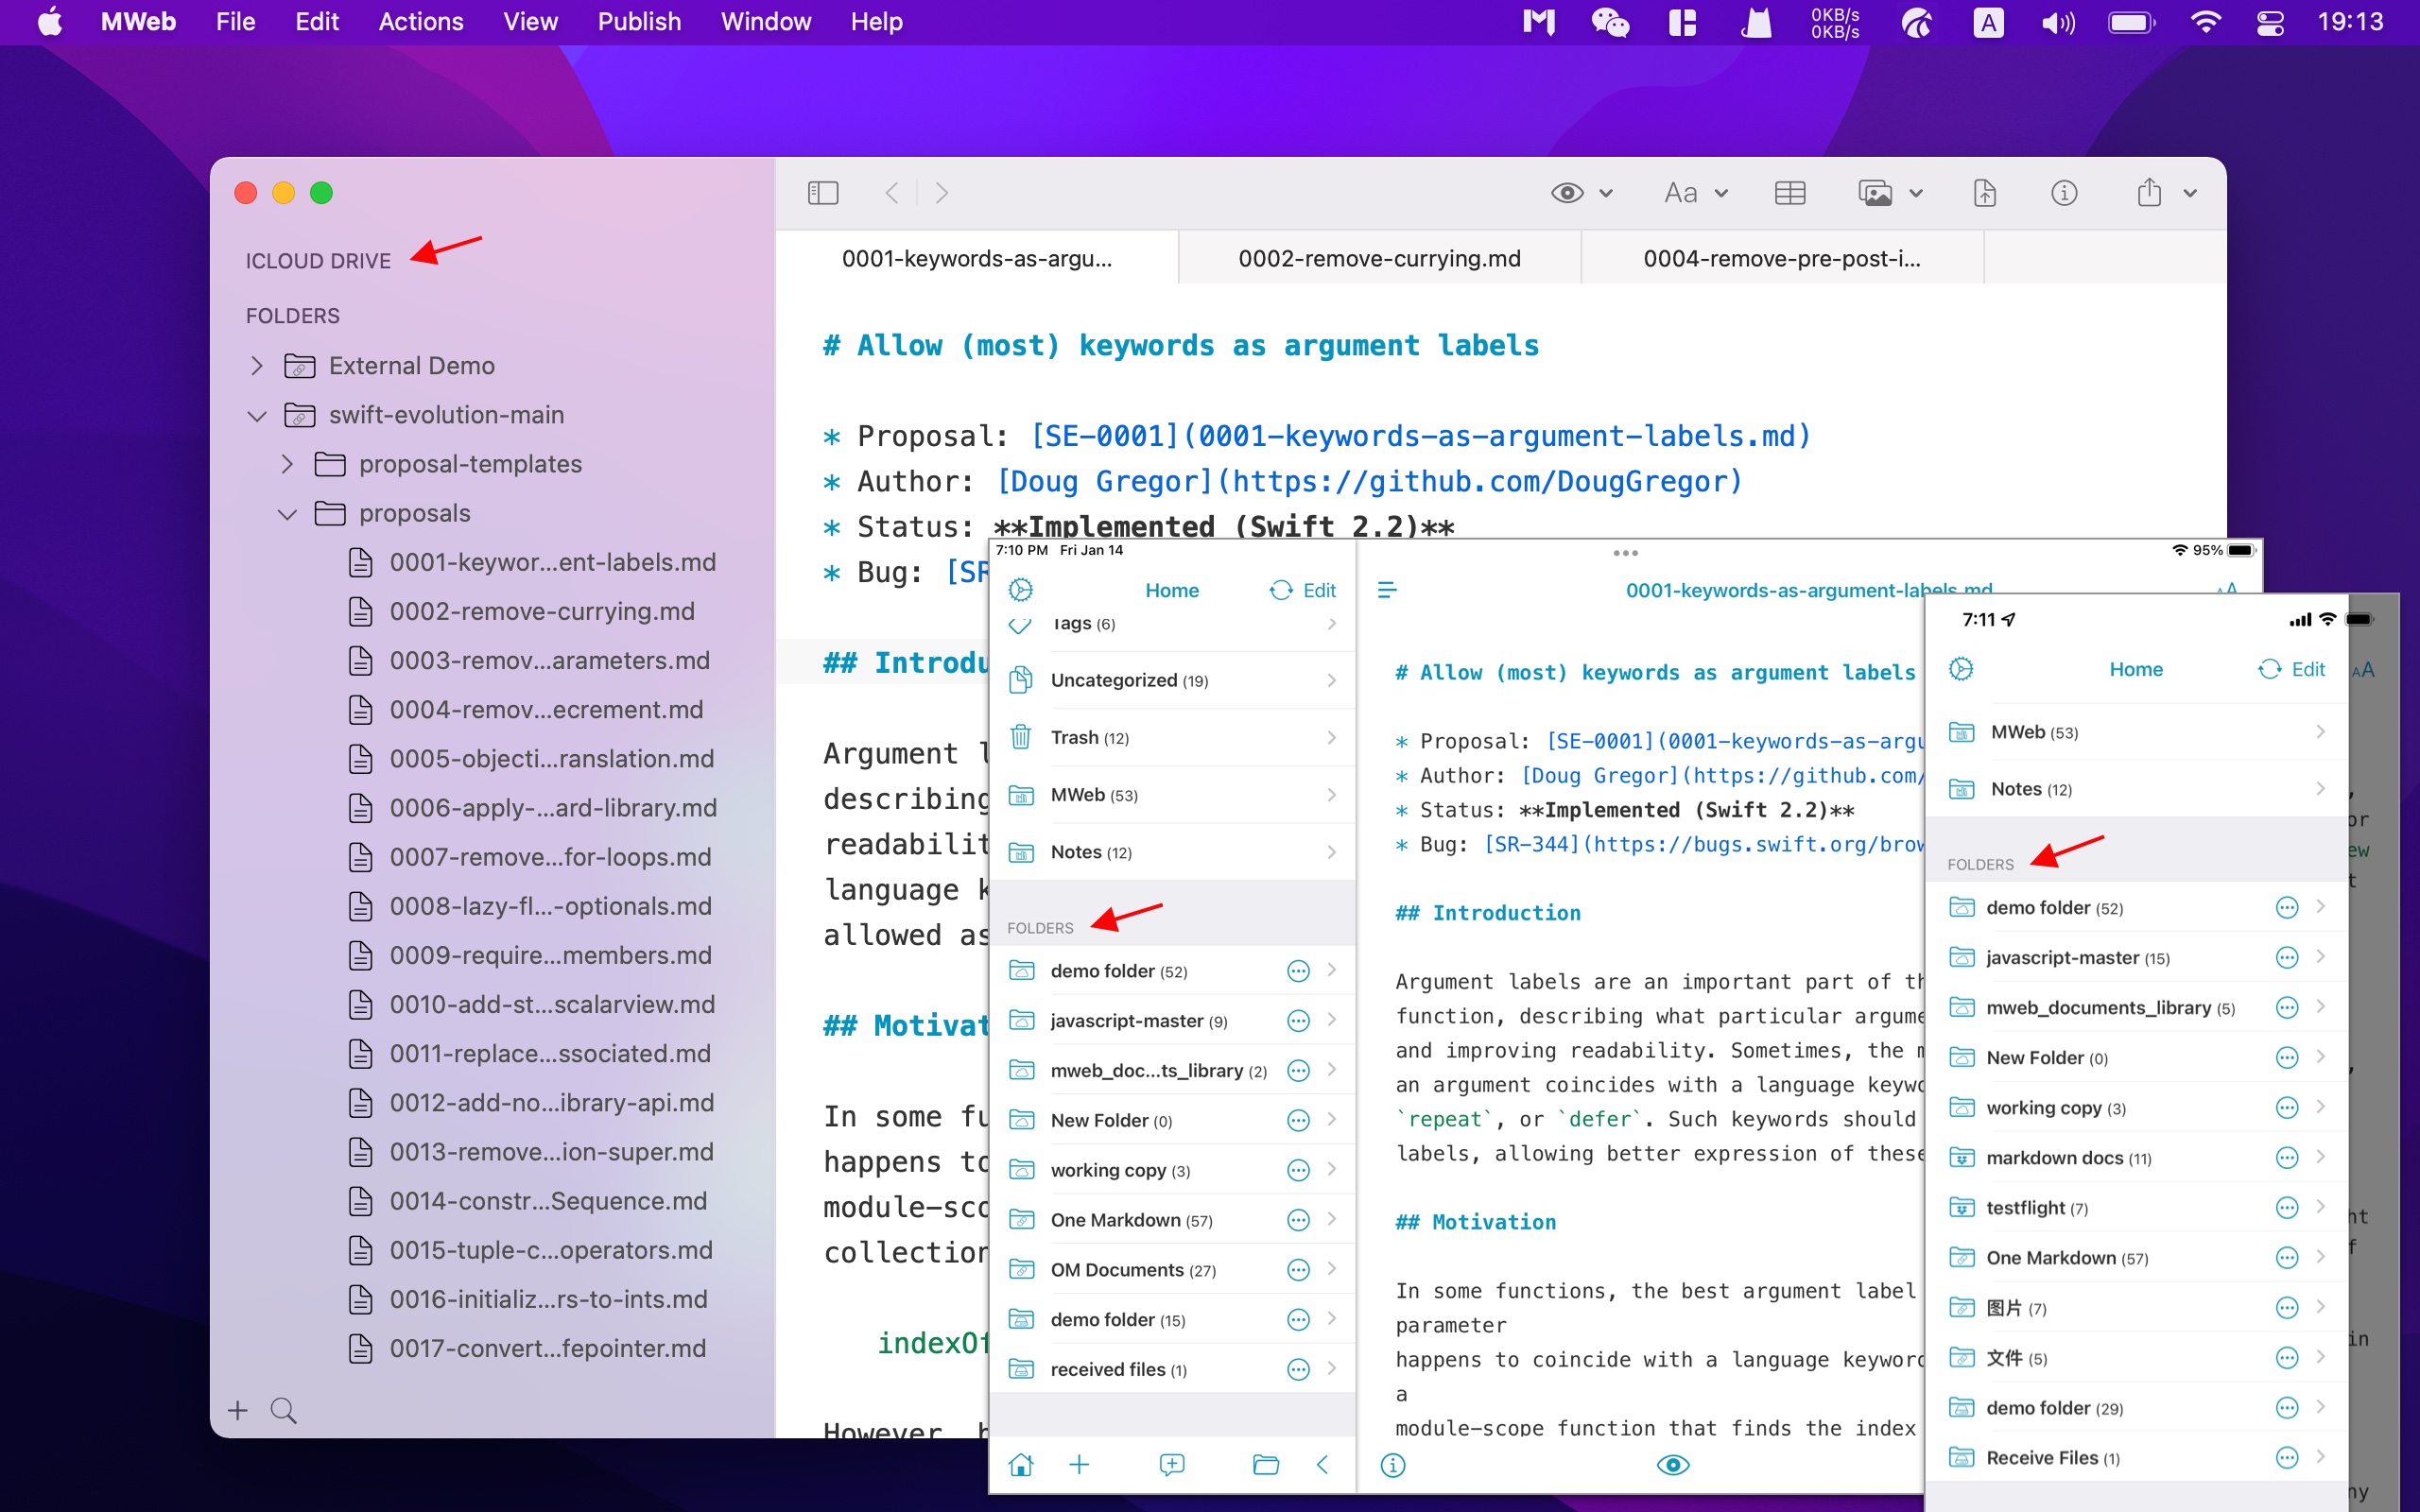Click the search magnifier at the sidebar bottom
Image resolution: width=2420 pixels, height=1512 pixels.
point(283,1410)
